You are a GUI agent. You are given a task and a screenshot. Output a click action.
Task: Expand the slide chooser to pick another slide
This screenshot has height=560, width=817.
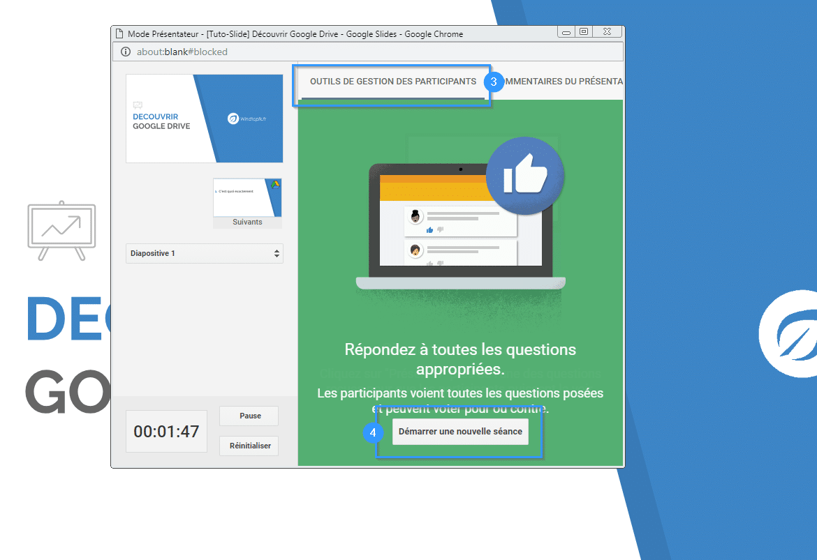pyautogui.click(x=204, y=253)
